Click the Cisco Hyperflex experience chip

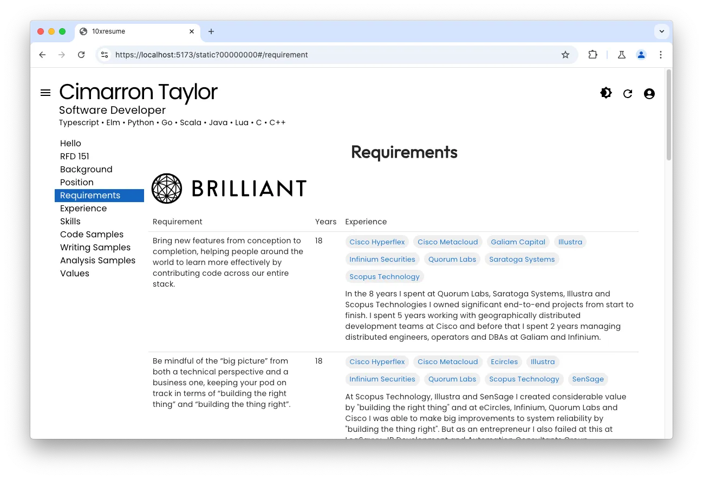point(377,242)
